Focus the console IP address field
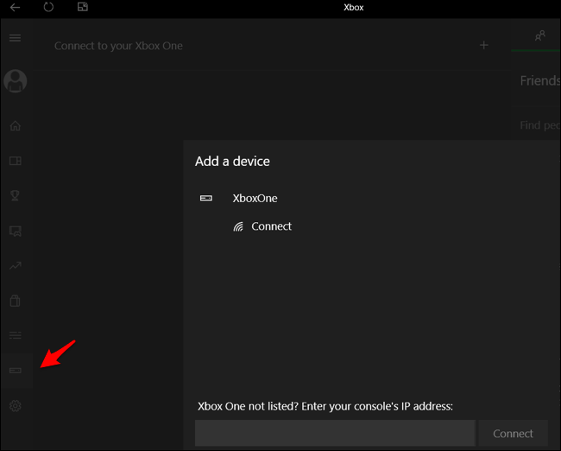 335,433
